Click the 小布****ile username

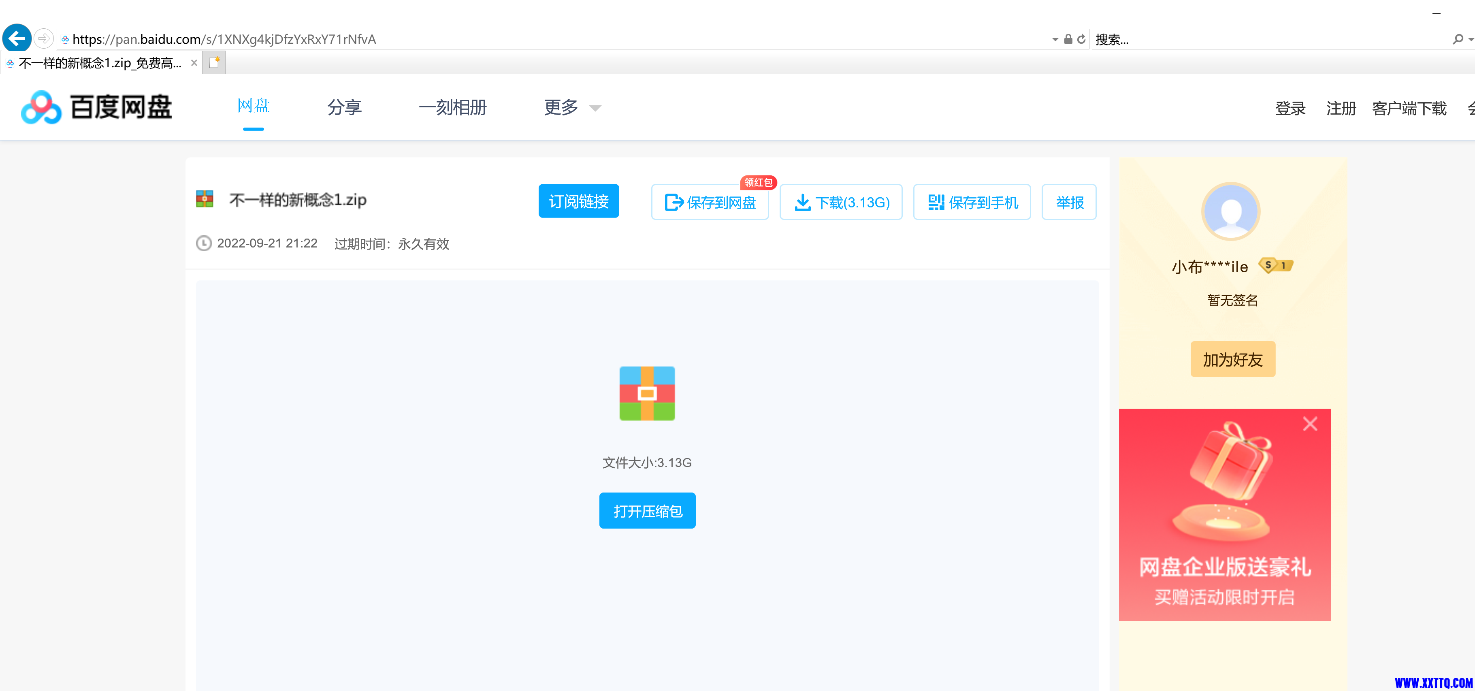[1210, 267]
